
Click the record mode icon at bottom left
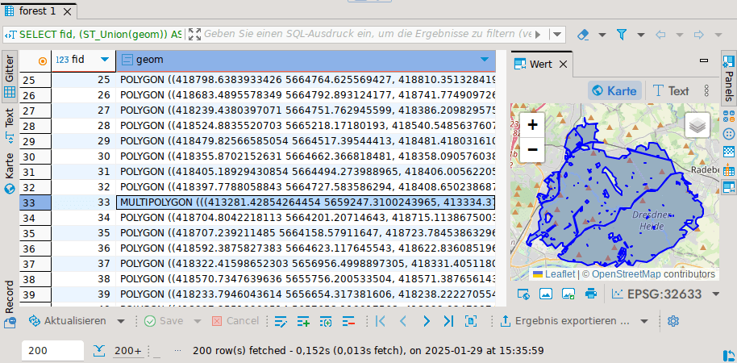[10, 323]
